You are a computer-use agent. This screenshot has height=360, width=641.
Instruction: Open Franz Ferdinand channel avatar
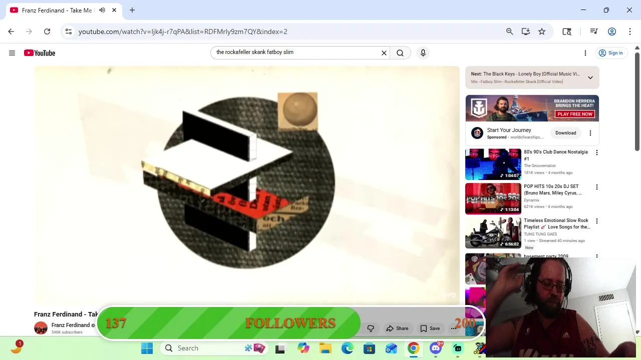(41, 328)
